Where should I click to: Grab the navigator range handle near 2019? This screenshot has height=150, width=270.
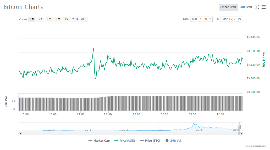click(239, 127)
